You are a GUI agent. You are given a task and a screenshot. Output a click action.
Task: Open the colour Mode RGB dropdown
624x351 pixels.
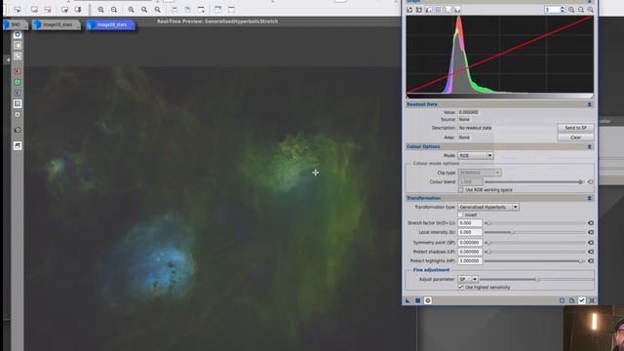(x=476, y=156)
